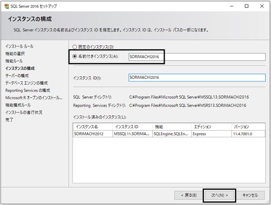Screen dimensions: 271x205
Task: Open the インストールの進行状況 step
Action: 24,113
